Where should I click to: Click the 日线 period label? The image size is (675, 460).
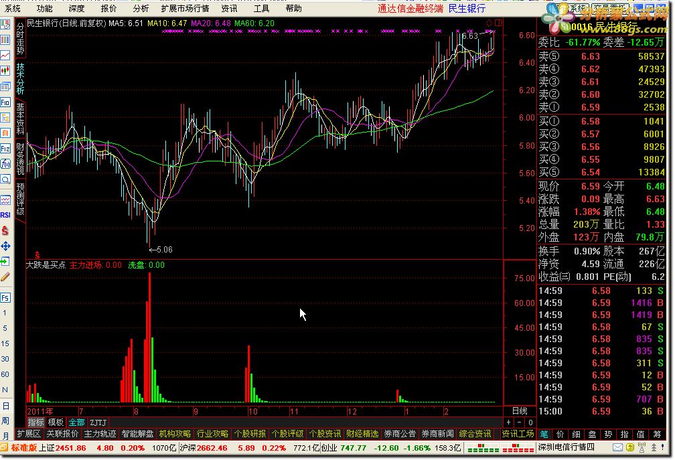(x=520, y=411)
